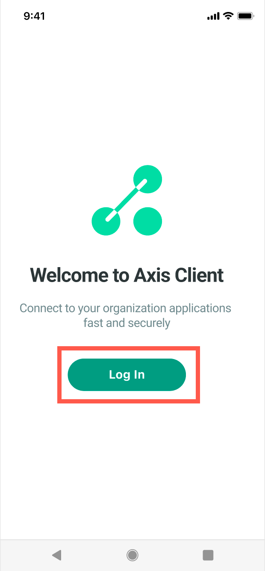The image size is (265, 571).
Task: Open recent apps with the square icon
Action: [208, 555]
